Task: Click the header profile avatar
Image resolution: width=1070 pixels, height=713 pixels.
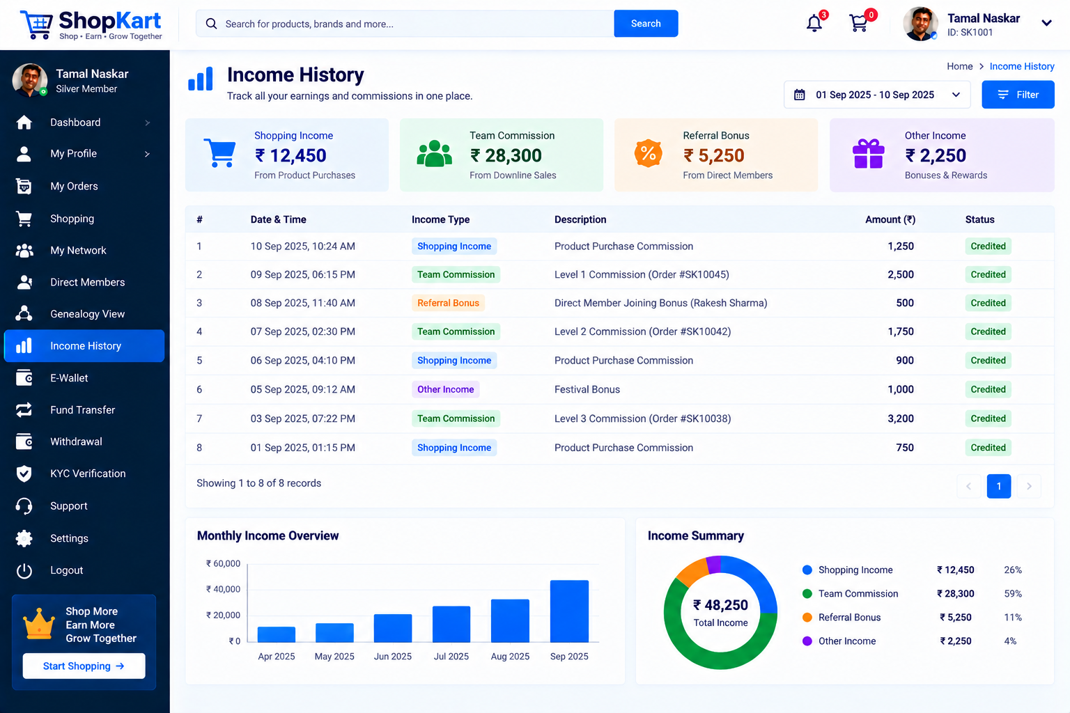Action: coord(920,24)
